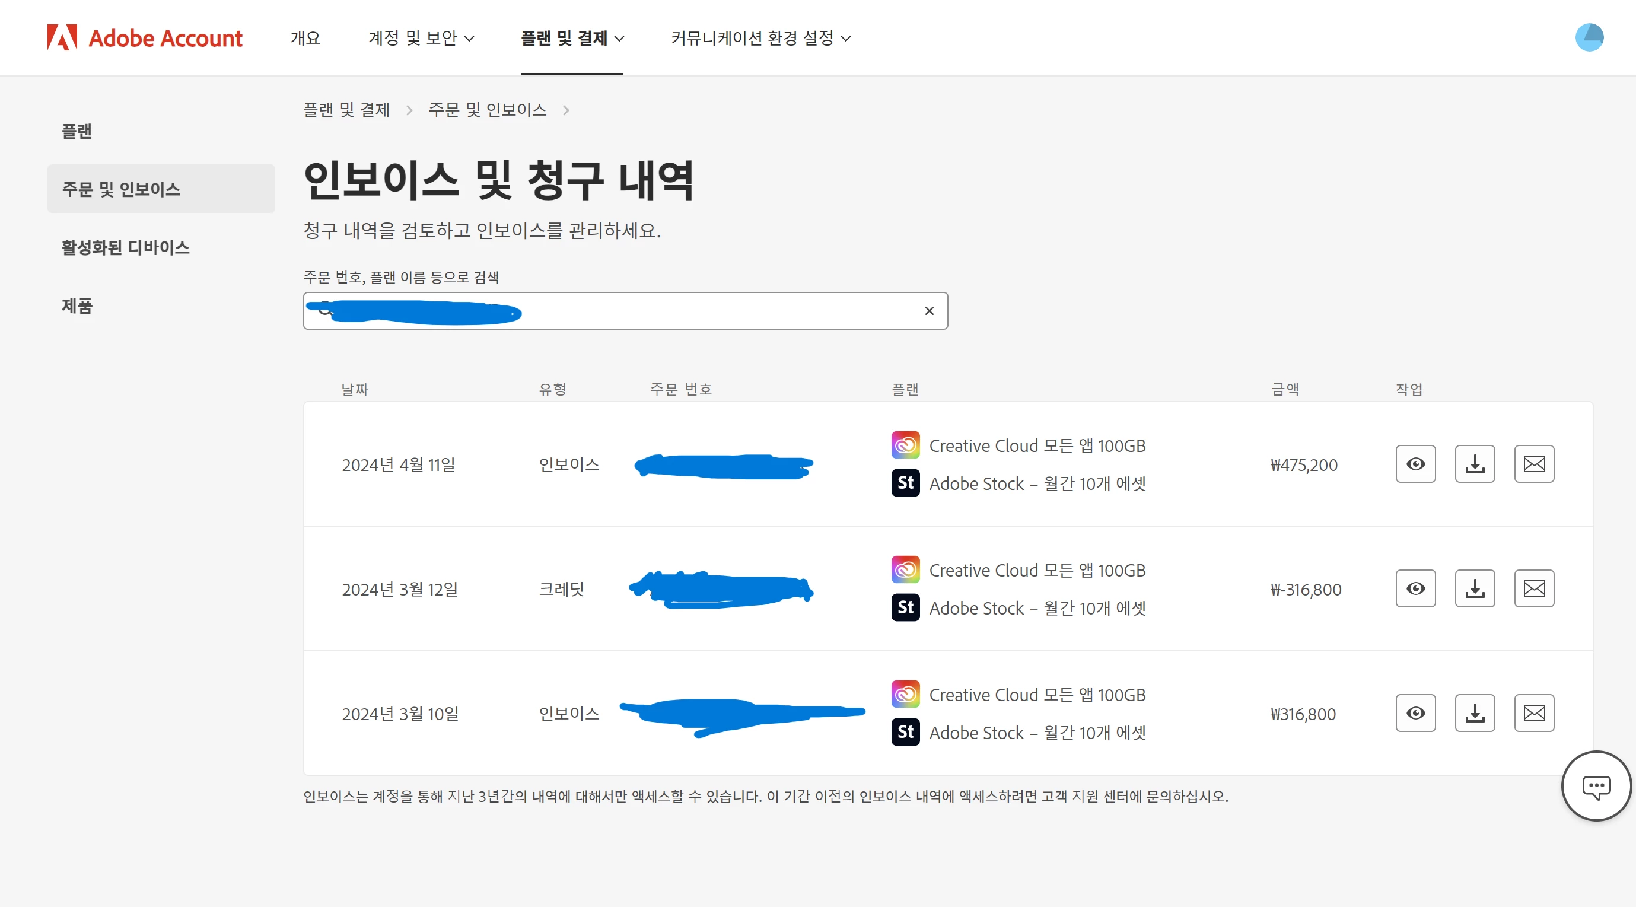Email the March 12 credit note
This screenshot has width=1636, height=907.
pos(1534,589)
